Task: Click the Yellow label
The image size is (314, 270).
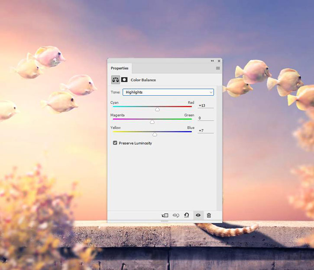Action: pos(116,128)
